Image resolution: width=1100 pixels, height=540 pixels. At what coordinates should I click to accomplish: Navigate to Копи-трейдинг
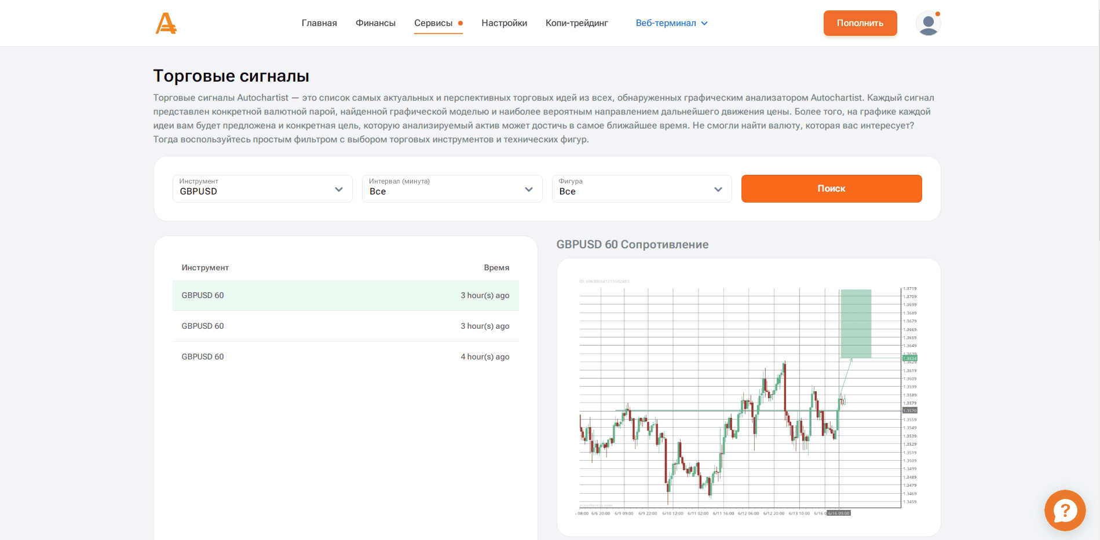(x=576, y=23)
